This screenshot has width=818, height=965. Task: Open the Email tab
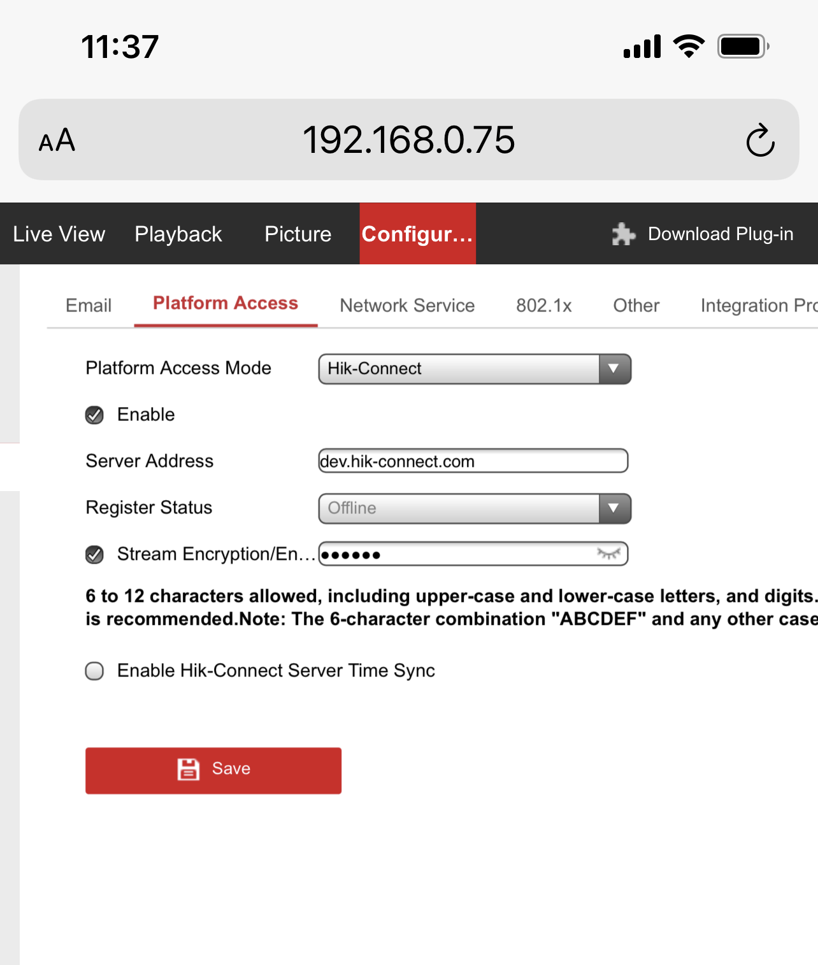pyautogui.click(x=89, y=306)
